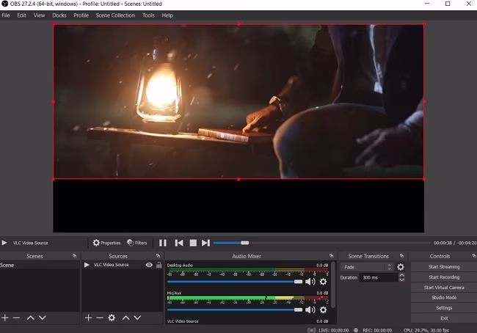
Task: Select VLC Video Source in Sources list
Action: pos(111,265)
